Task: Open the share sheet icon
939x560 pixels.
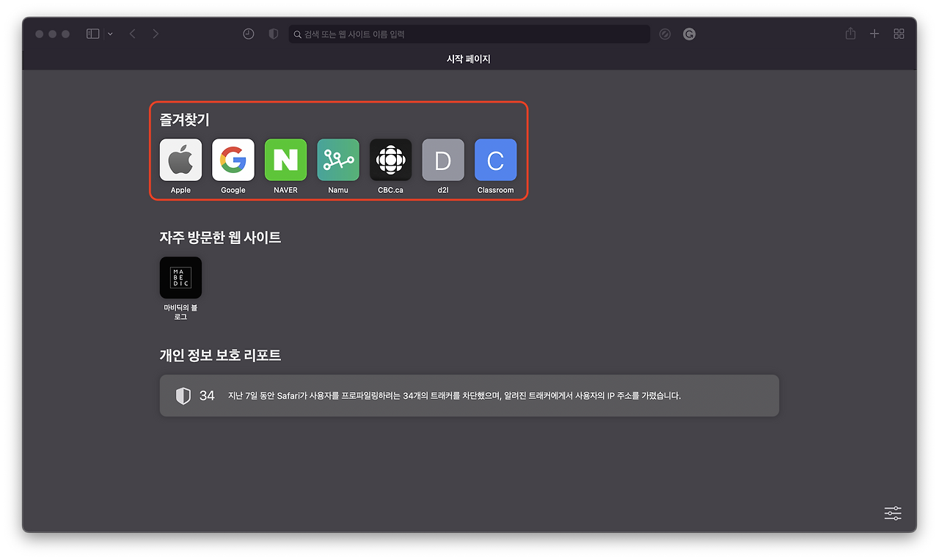Action: 850,34
